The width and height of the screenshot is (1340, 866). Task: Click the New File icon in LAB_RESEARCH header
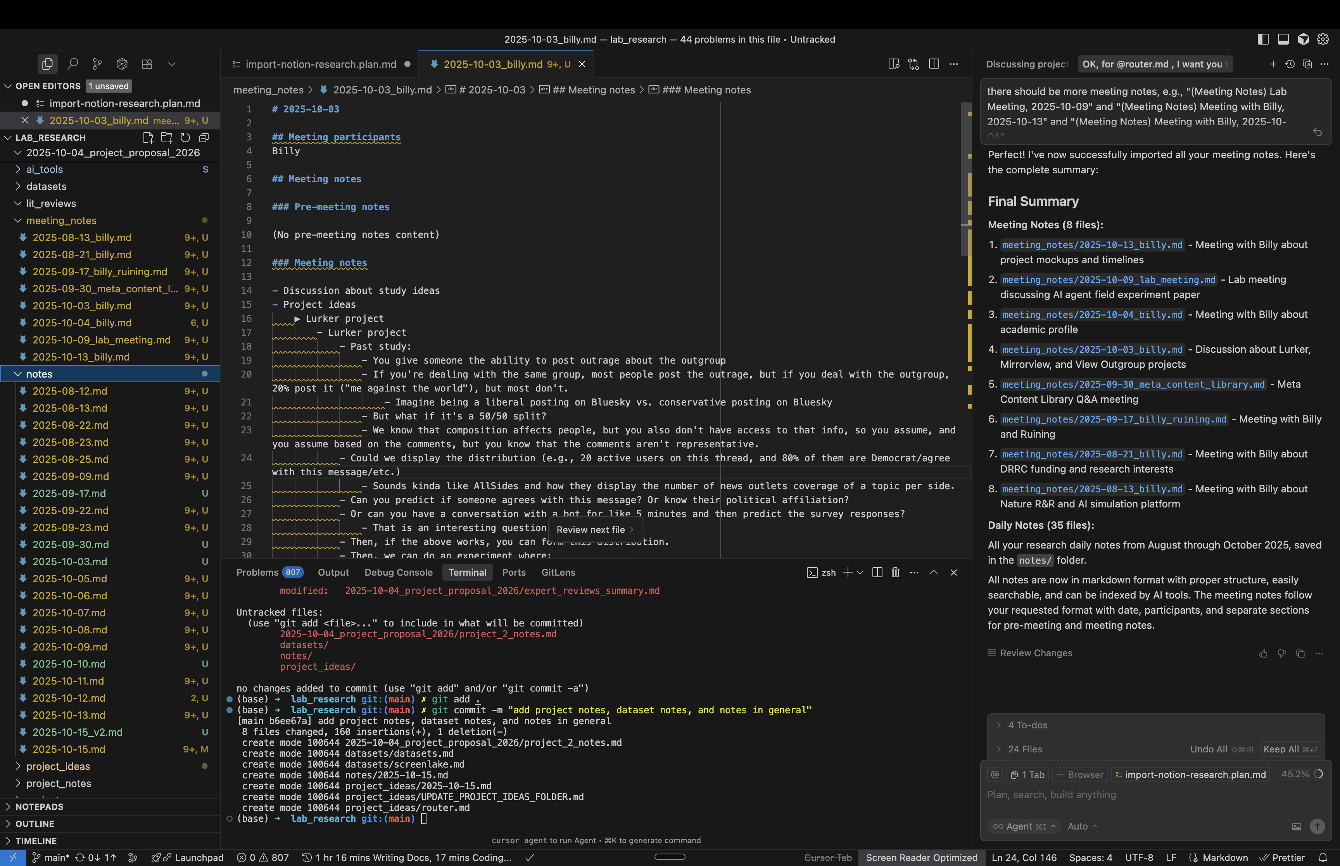148,138
